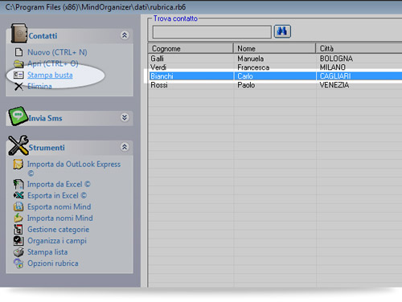Click the Stampa lista link
402x302 pixels.
[x=47, y=252]
